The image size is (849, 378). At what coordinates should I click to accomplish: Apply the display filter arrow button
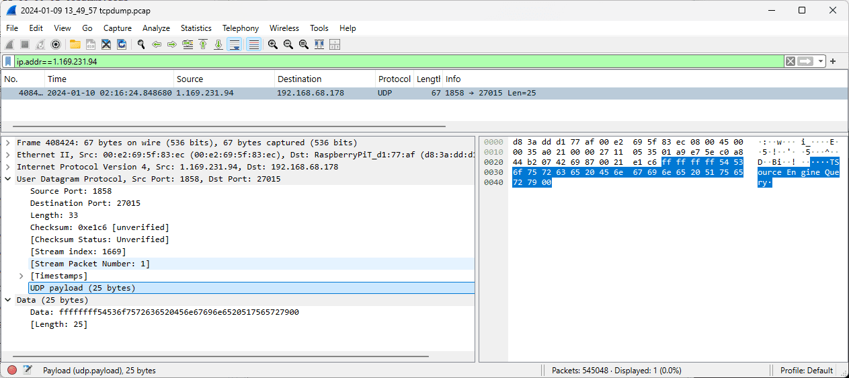click(804, 61)
